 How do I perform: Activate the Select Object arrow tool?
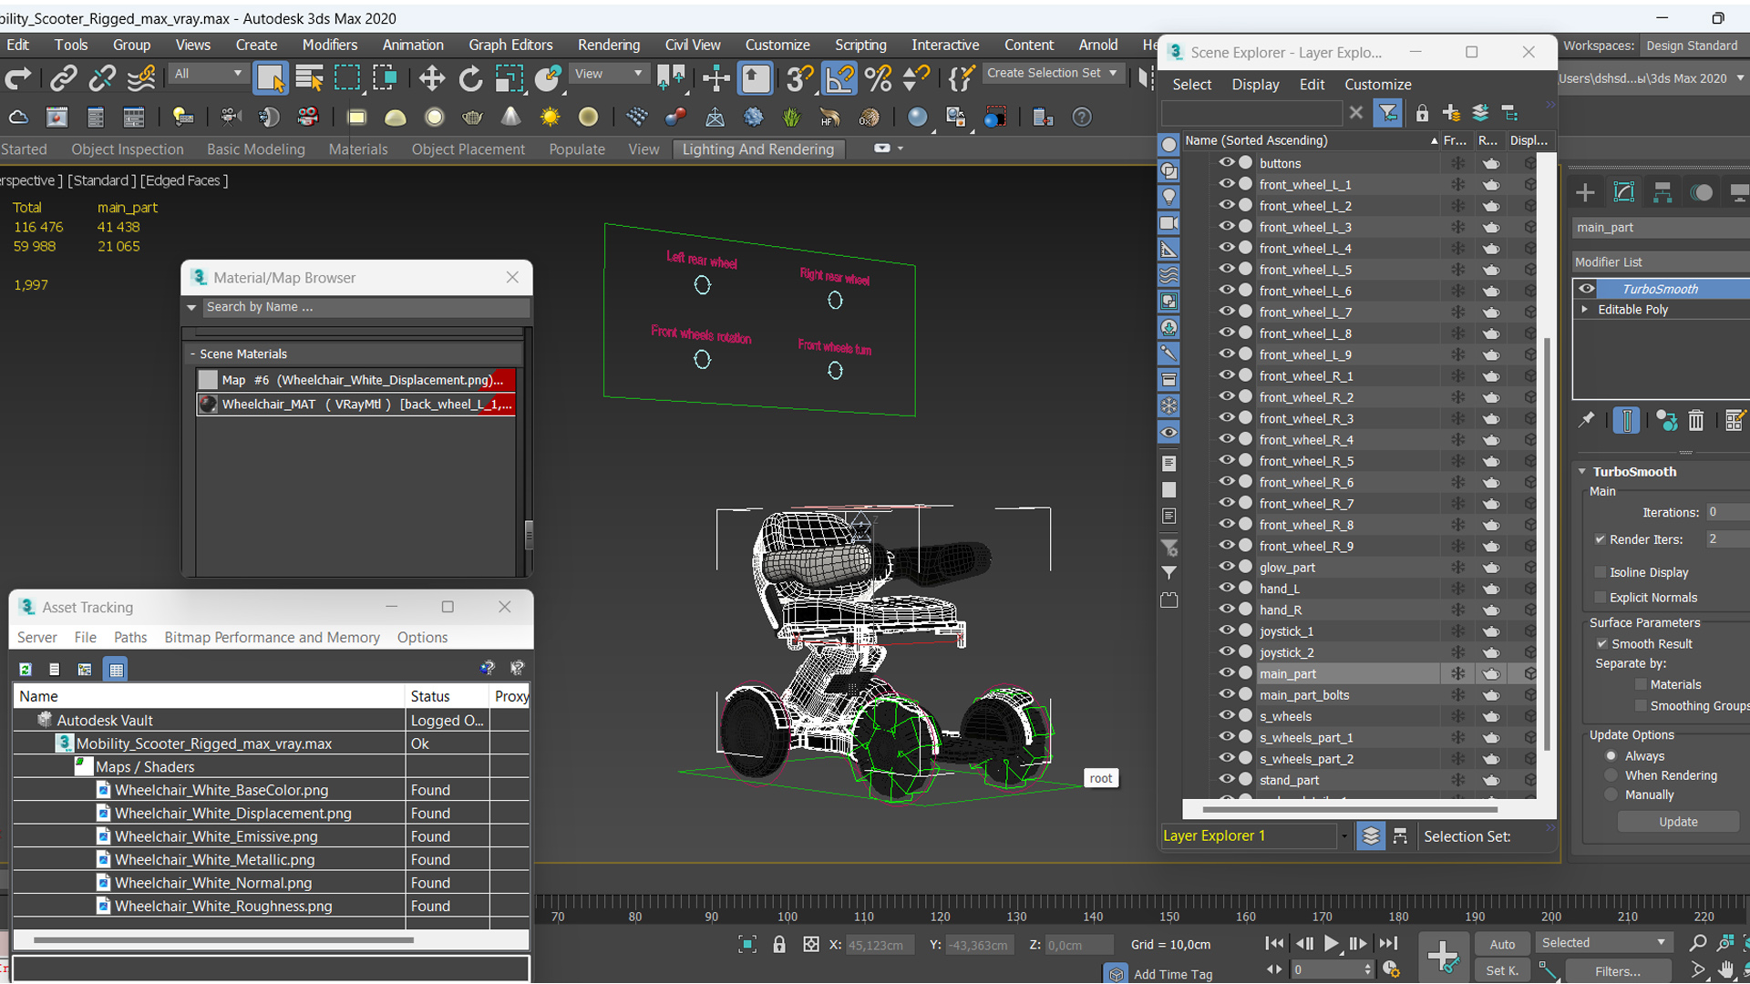271,78
